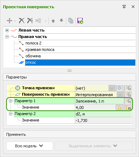Click the brush icon in Точка привязки row
Viewport: 139px width, 157px height.
pos(128,88)
